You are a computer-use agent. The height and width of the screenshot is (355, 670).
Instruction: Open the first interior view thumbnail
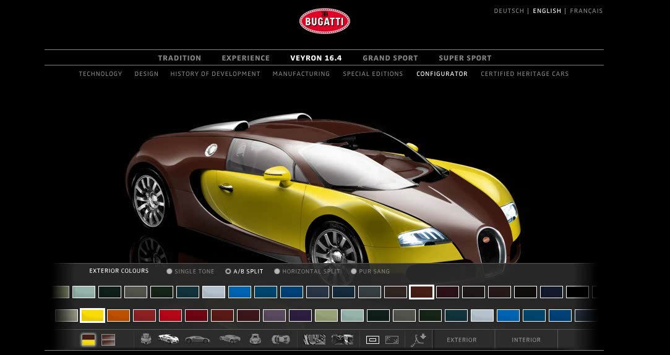coord(314,340)
